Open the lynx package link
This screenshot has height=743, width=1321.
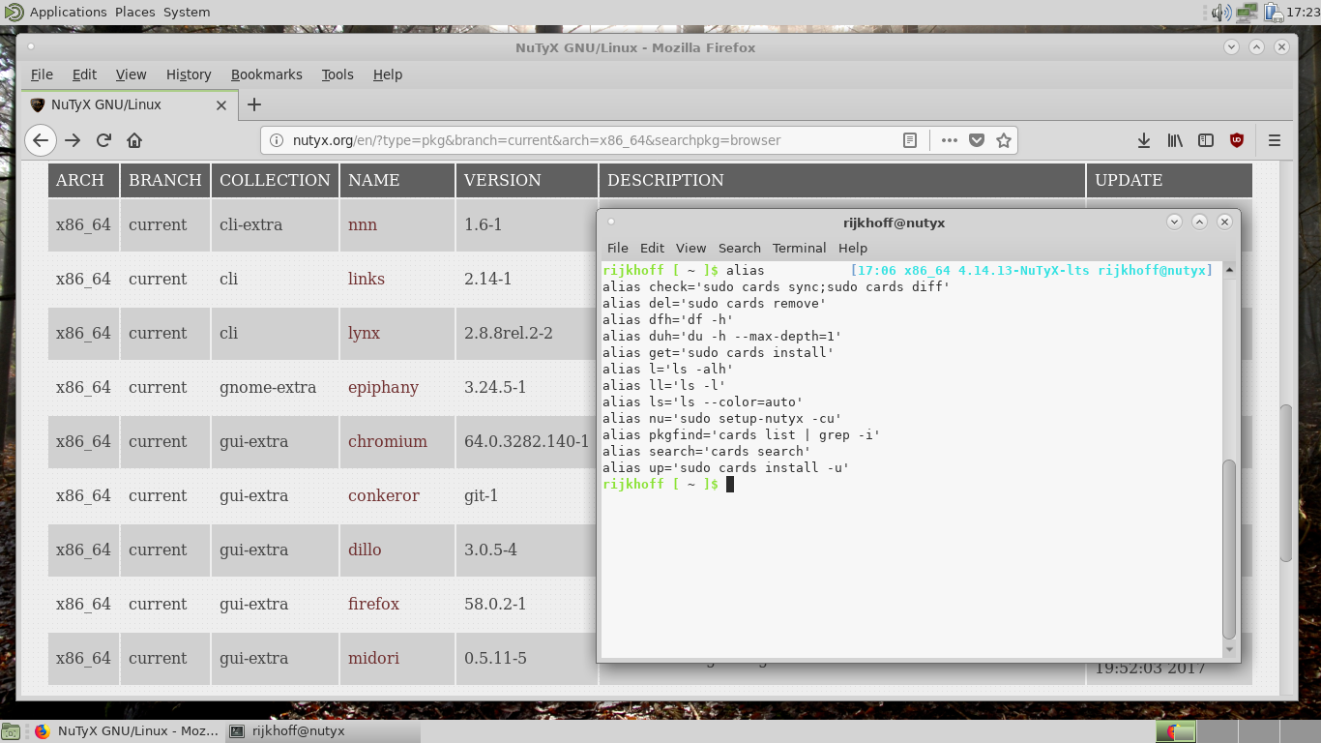pos(364,333)
